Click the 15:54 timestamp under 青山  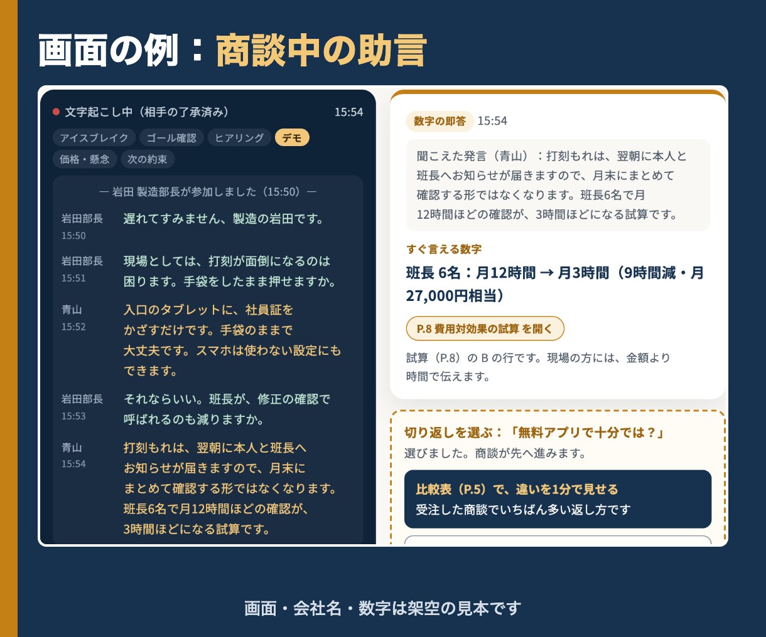coord(73,464)
